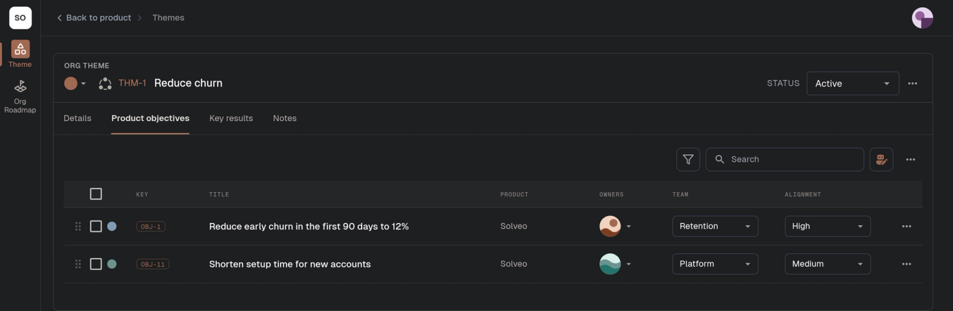The image size is (953, 311).
Task: Open the Notes tab
Action: [x=285, y=119]
